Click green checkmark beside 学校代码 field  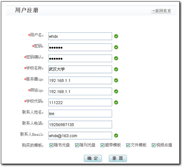tap(116, 102)
